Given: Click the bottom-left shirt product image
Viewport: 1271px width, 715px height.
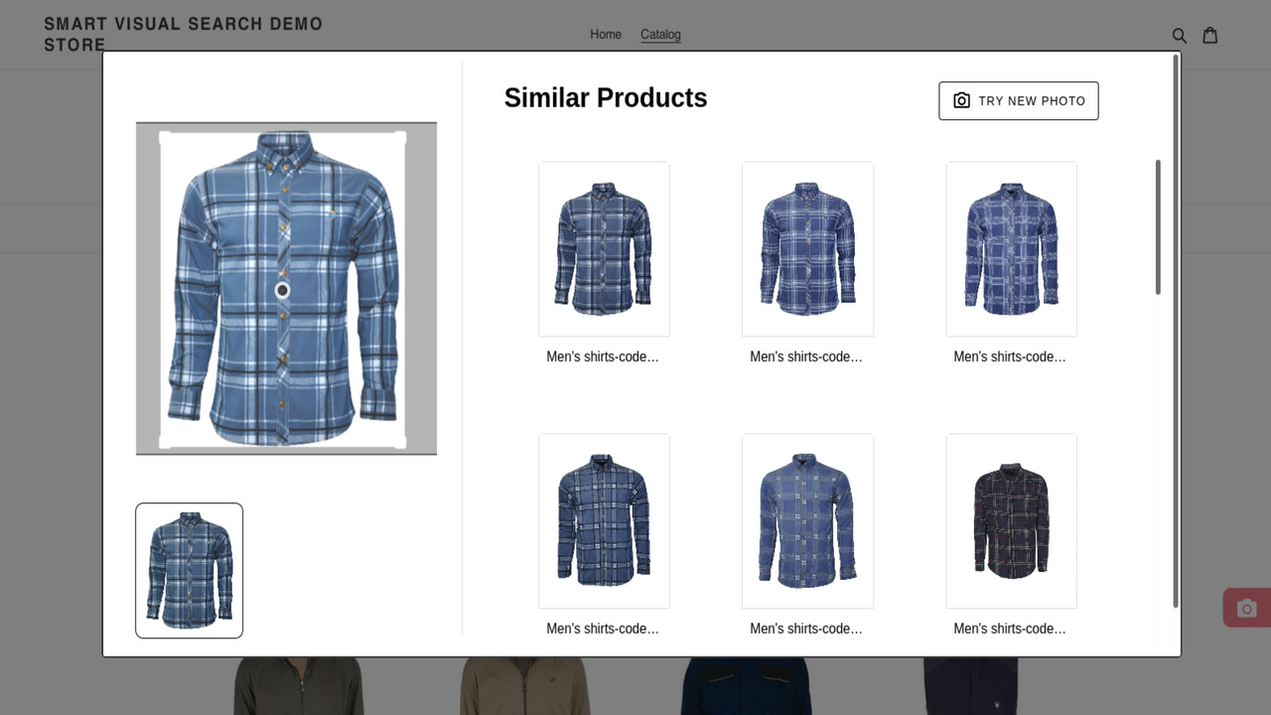Looking at the screenshot, I should click(x=604, y=520).
